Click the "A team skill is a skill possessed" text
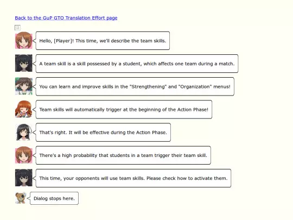Viewport: 293px width, 220px height. (x=137, y=64)
